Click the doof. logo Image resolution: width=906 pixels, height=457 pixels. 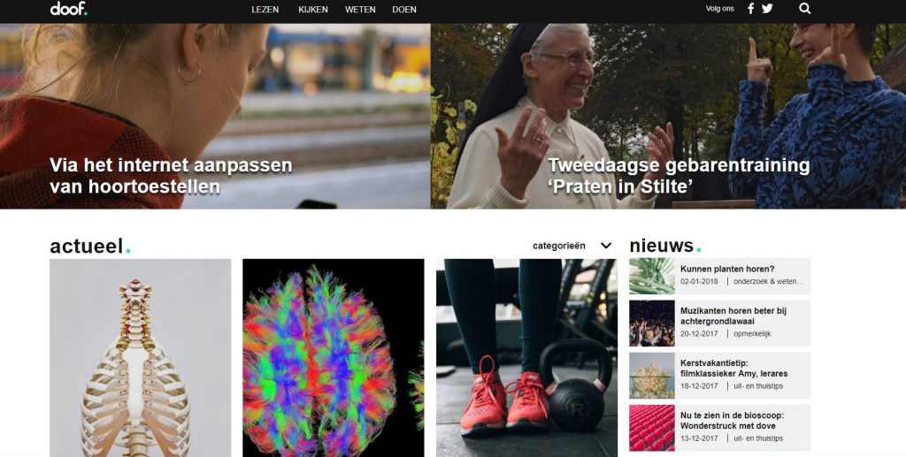(69, 9)
